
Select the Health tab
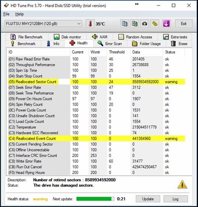point(79,43)
